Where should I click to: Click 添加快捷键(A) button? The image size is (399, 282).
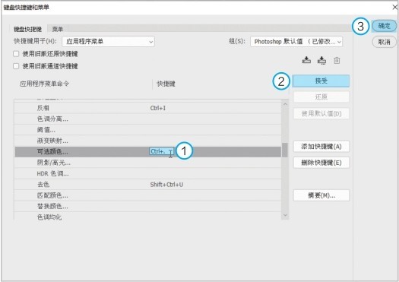pyautogui.click(x=321, y=147)
